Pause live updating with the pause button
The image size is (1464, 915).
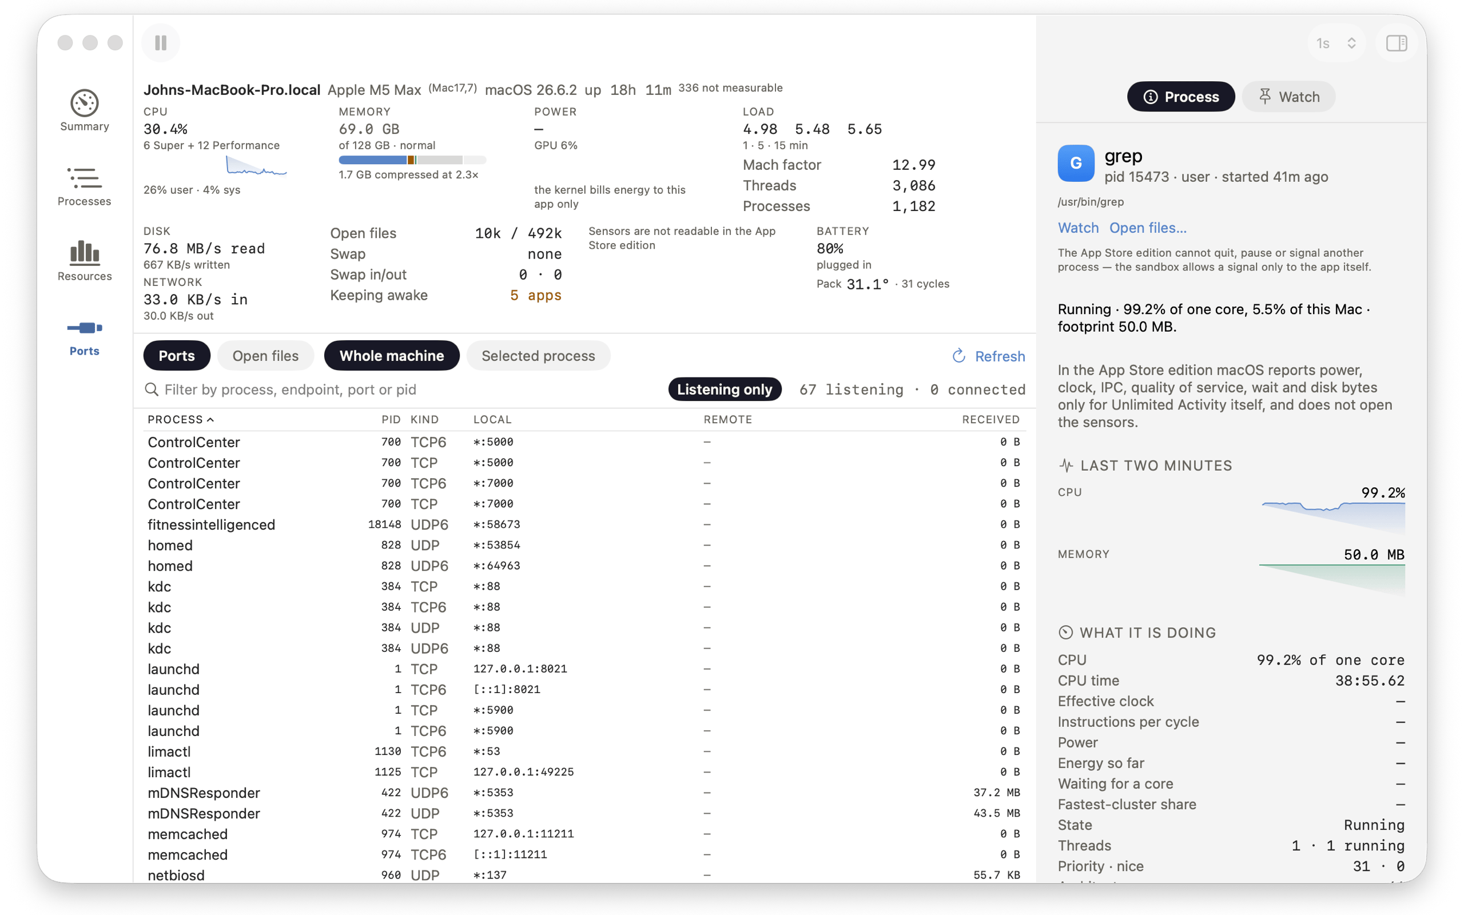click(161, 43)
